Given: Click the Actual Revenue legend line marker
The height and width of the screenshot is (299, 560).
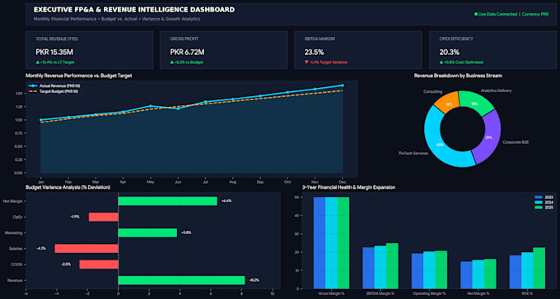Looking at the screenshot, I should click(x=34, y=86).
